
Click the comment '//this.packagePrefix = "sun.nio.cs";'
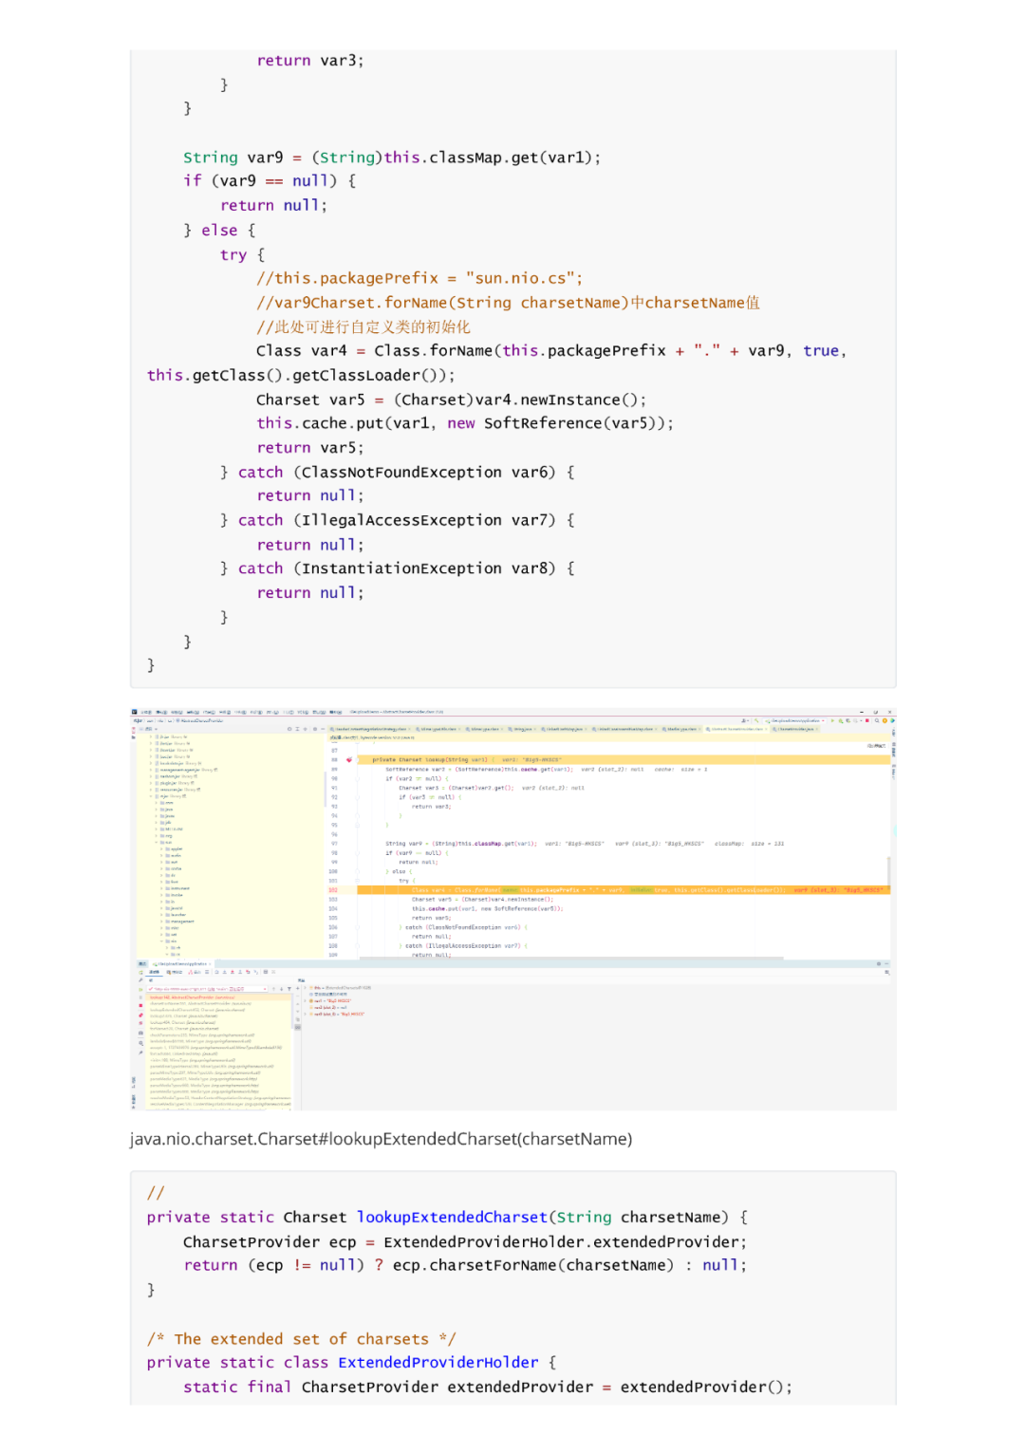[x=419, y=278]
